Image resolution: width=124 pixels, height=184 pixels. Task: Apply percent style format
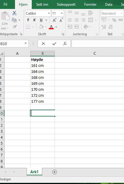(x=114, y=20)
